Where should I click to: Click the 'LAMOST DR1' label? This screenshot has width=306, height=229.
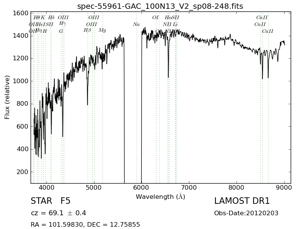(242, 201)
